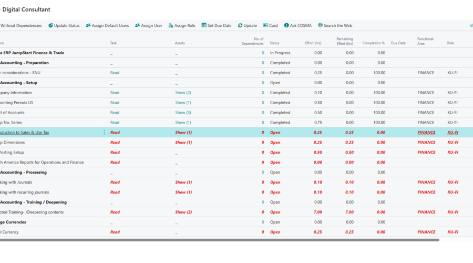
Task: Show (1) assets for working with Journals
Action: (183, 183)
